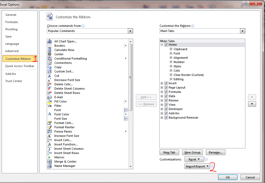265x183 pixels.
Task: Click the commands list scrollbar thumb
Action: point(130,77)
